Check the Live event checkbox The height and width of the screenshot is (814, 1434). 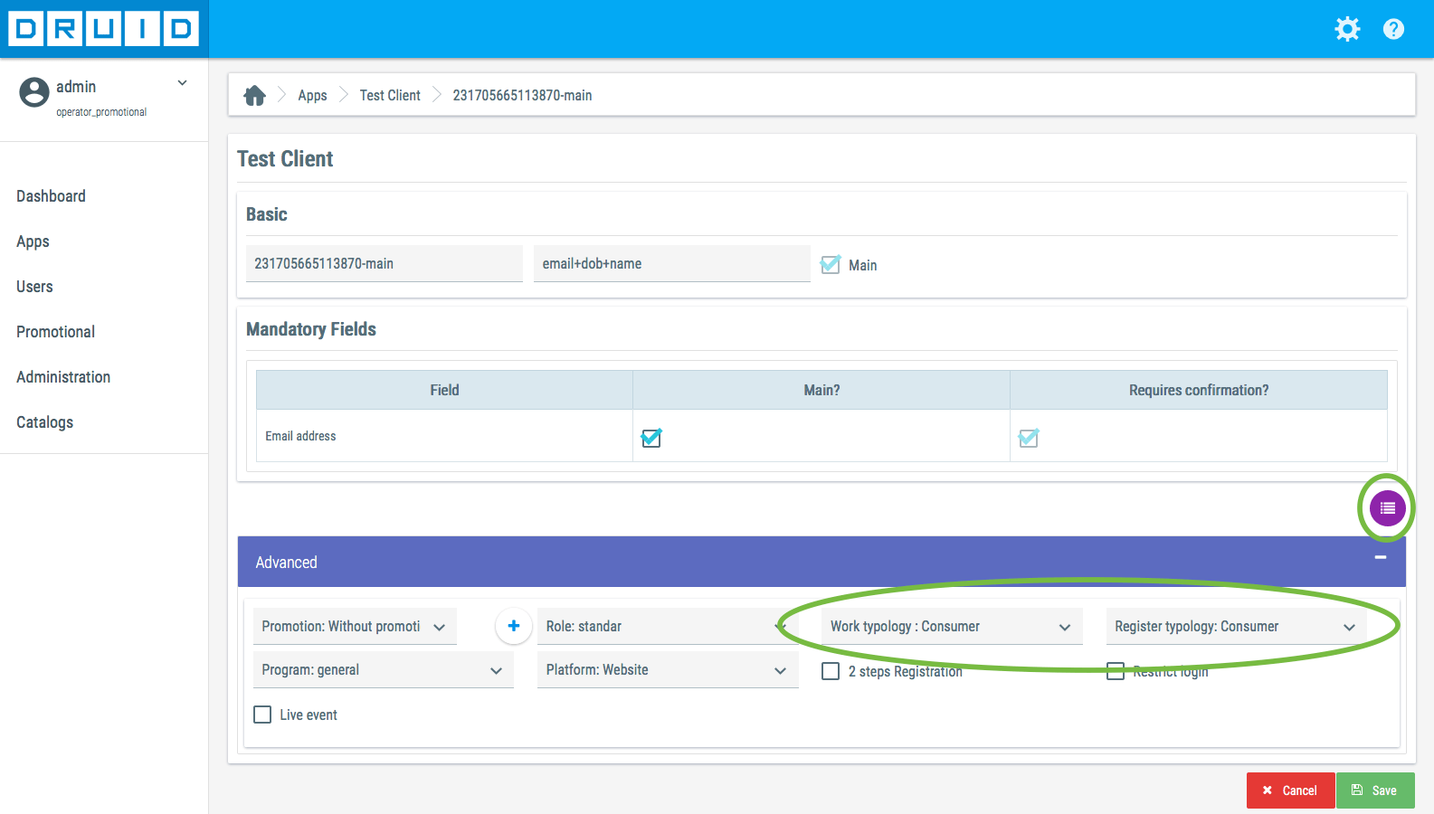point(263,715)
